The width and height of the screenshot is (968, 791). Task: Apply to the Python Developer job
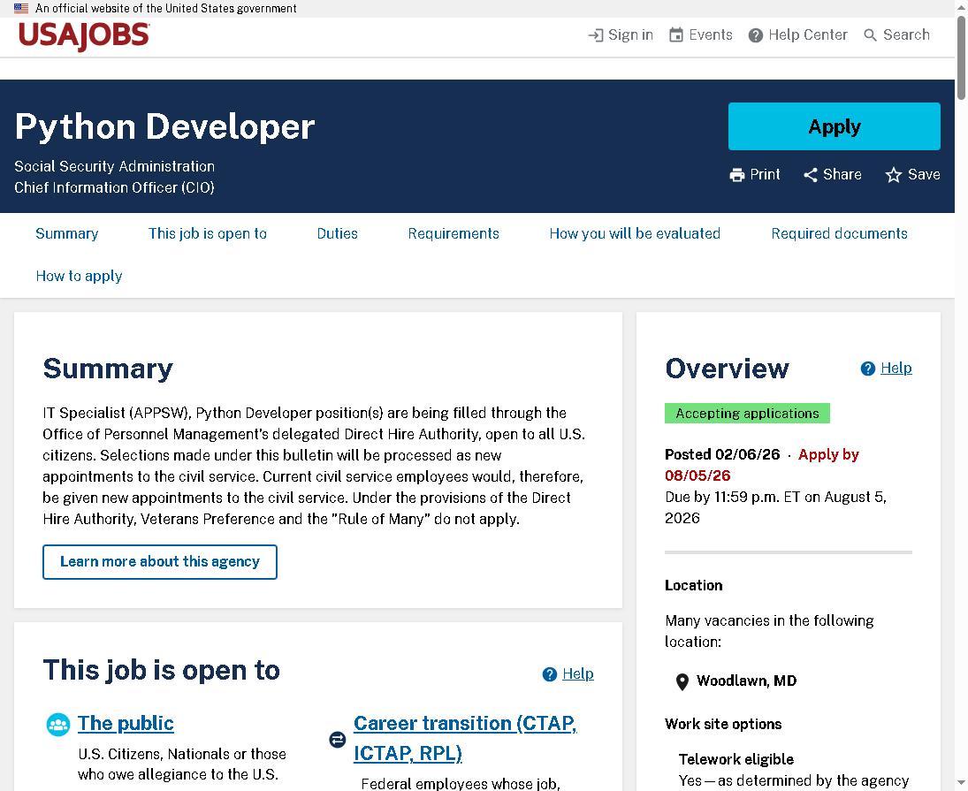click(x=834, y=126)
